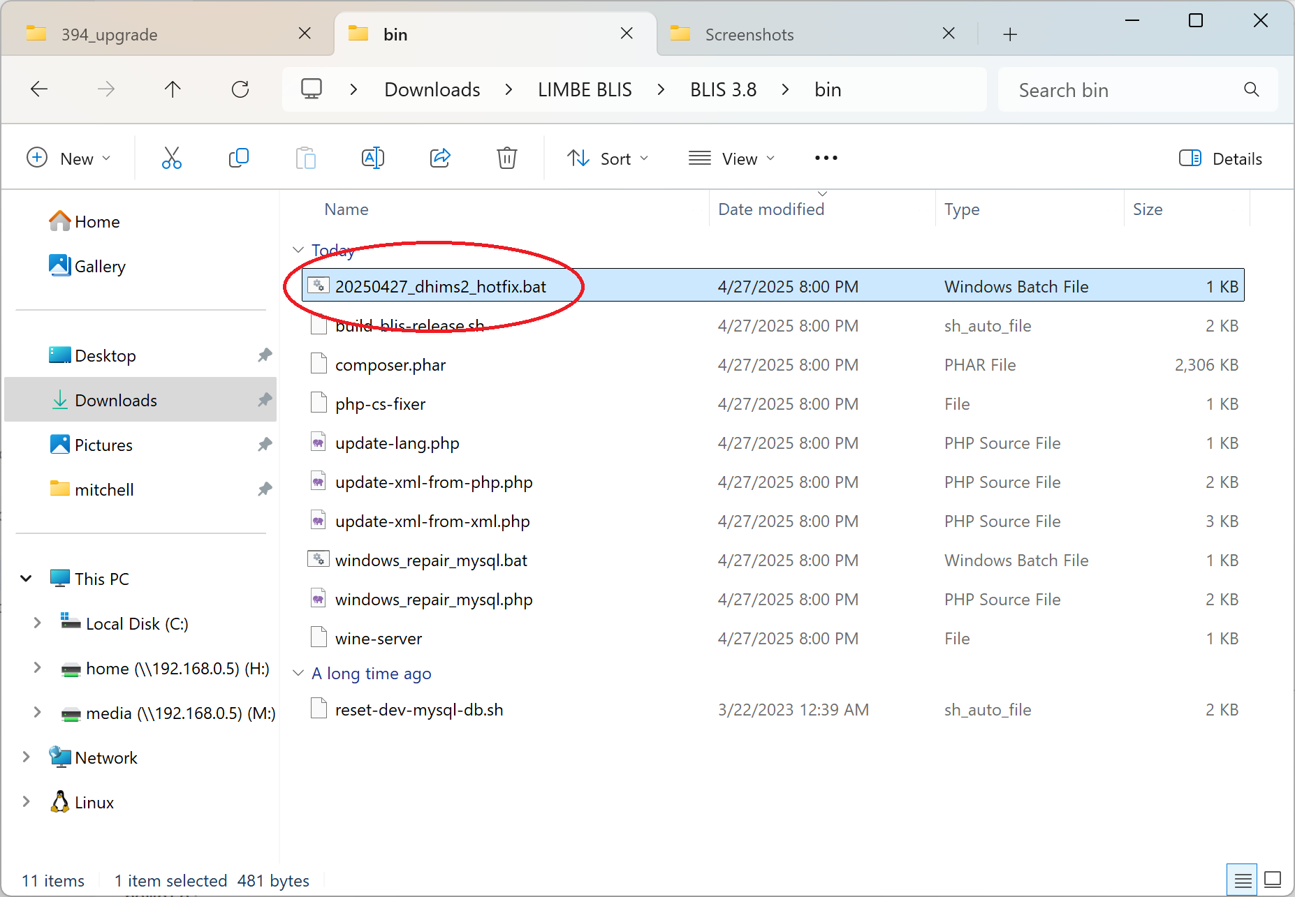This screenshot has height=897, width=1295.
Task: Select php-cs-fixer file
Action: pos(773,404)
